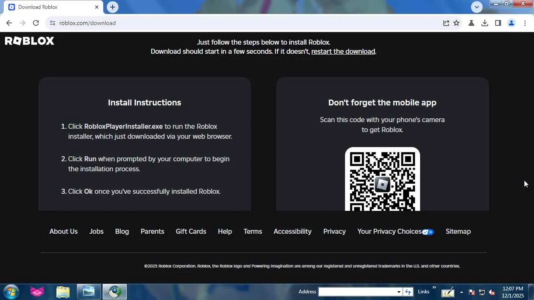Open the Parents footer link

152,232
